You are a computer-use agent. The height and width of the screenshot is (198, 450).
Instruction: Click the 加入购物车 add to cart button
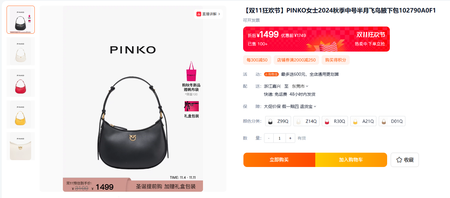351,160
